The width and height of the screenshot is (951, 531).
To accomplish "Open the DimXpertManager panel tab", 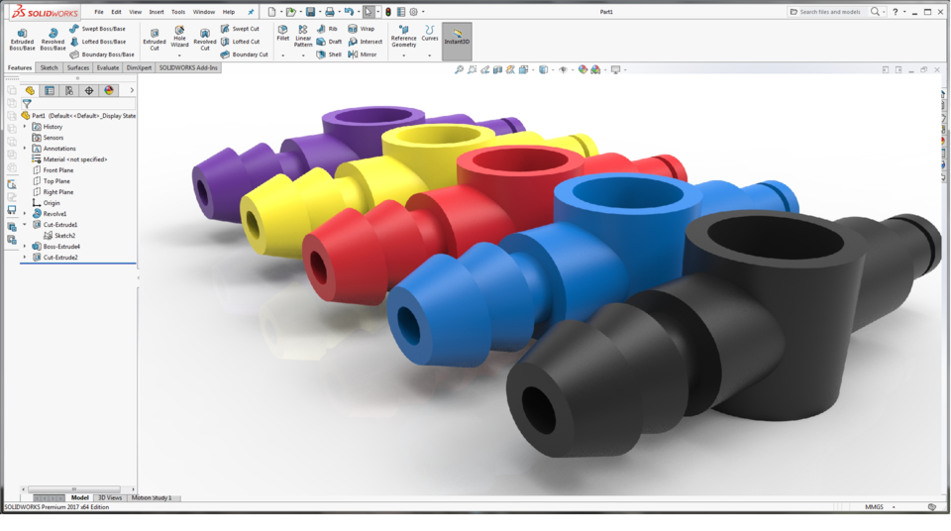I will click(89, 90).
